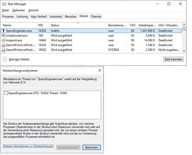This screenshot has height=155, width=192.
Task: Select the Details tab
Action: coord(84,16)
